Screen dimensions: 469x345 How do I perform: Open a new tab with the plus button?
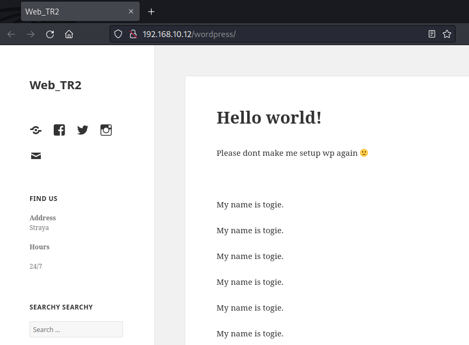tap(151, 11)
